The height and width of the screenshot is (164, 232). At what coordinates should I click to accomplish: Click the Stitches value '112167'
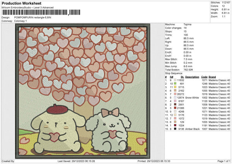(x=226, y=3)
